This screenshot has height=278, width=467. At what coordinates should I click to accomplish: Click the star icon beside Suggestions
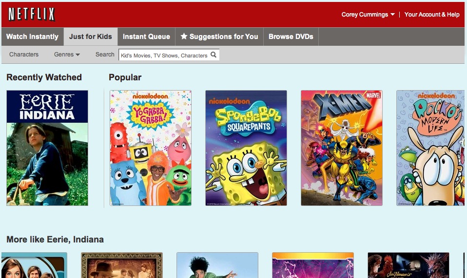pyautogui.click(x=184, y=37)
